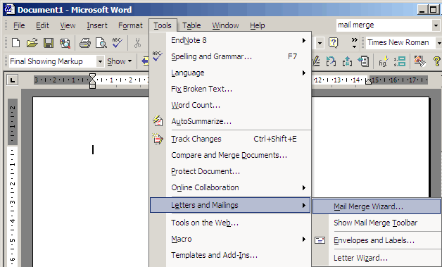Choose Templates and Add-Ins

230,255
